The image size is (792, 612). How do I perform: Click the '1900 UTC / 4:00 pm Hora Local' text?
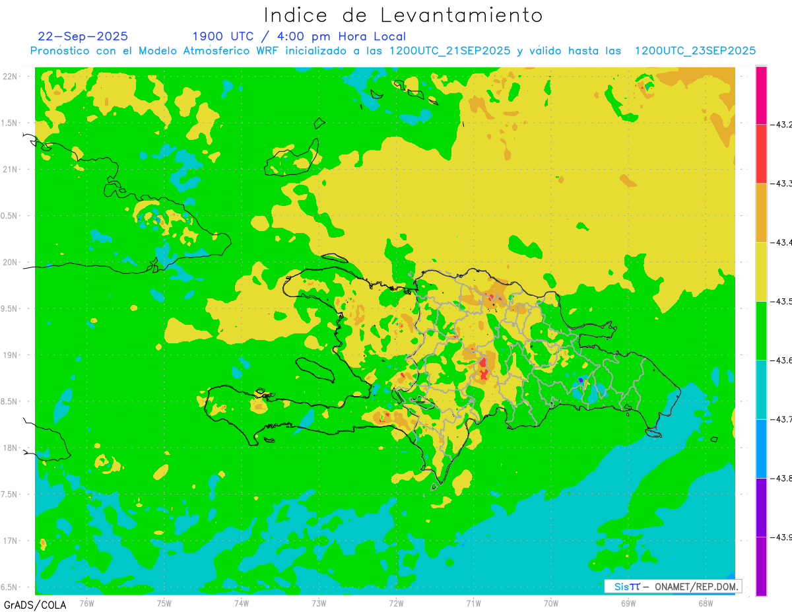click(x=299, y=36)
